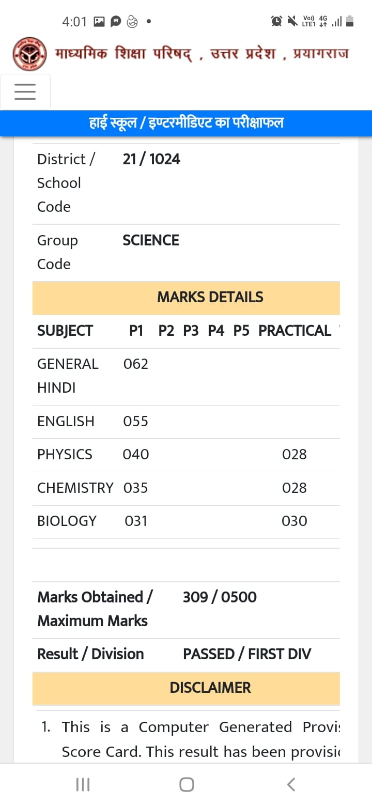Tap the message notification icon

116,22
